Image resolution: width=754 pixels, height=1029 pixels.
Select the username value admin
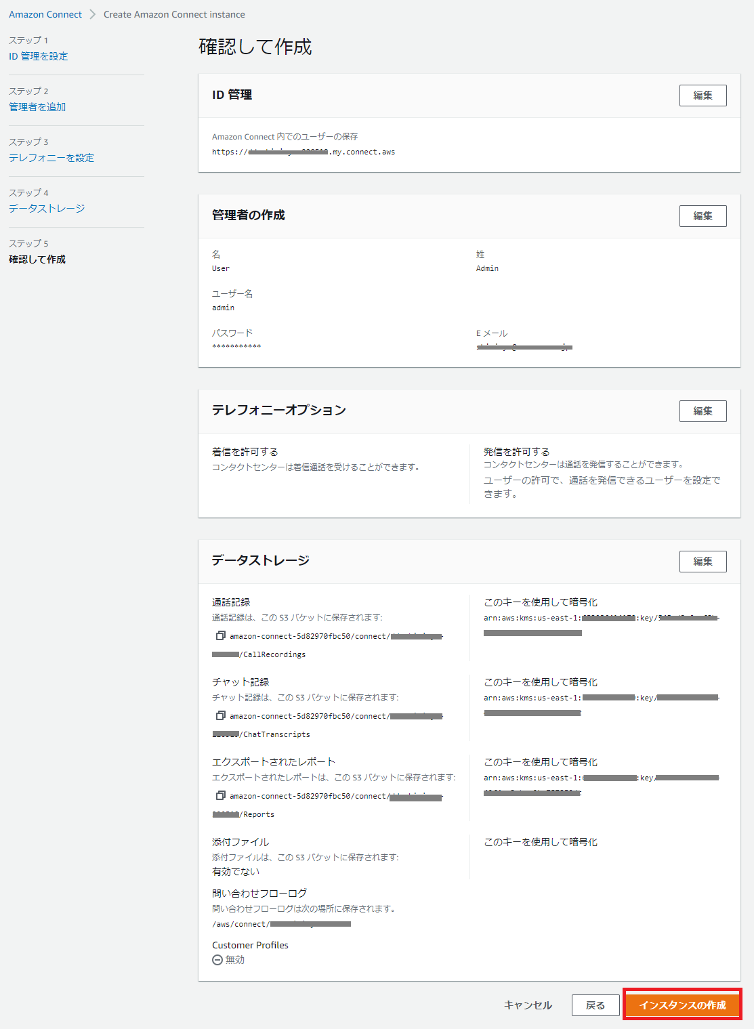[223, 308]
